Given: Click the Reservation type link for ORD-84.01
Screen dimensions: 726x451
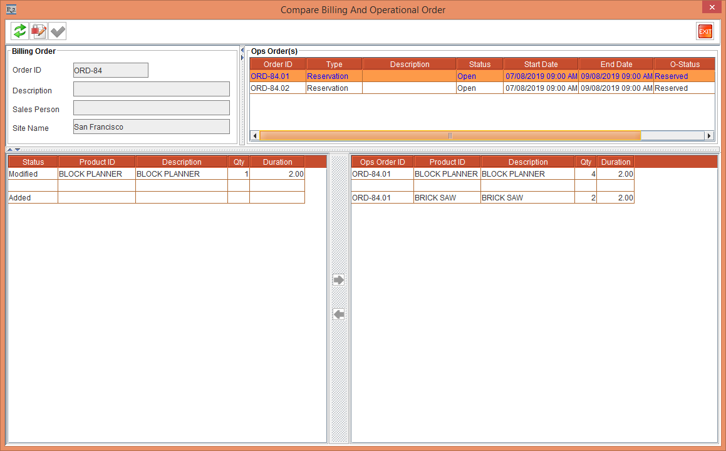Looking at the screenshot, I should coord(327,76).
